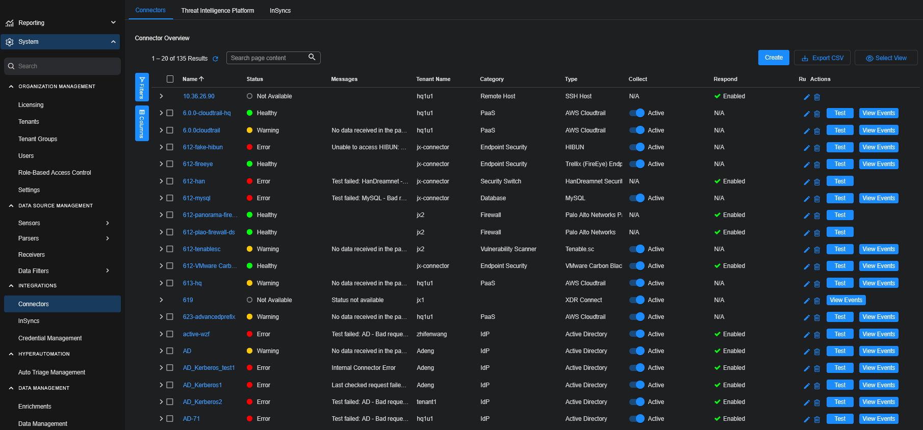Open Credential Management from the sidebar
Viewport: 923px width, 430px height.
click(x=50, y=338)
